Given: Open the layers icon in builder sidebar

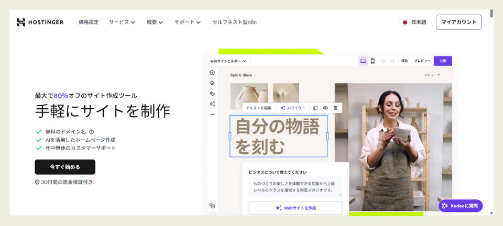Looking at the screenshot, I should point(212,83).
